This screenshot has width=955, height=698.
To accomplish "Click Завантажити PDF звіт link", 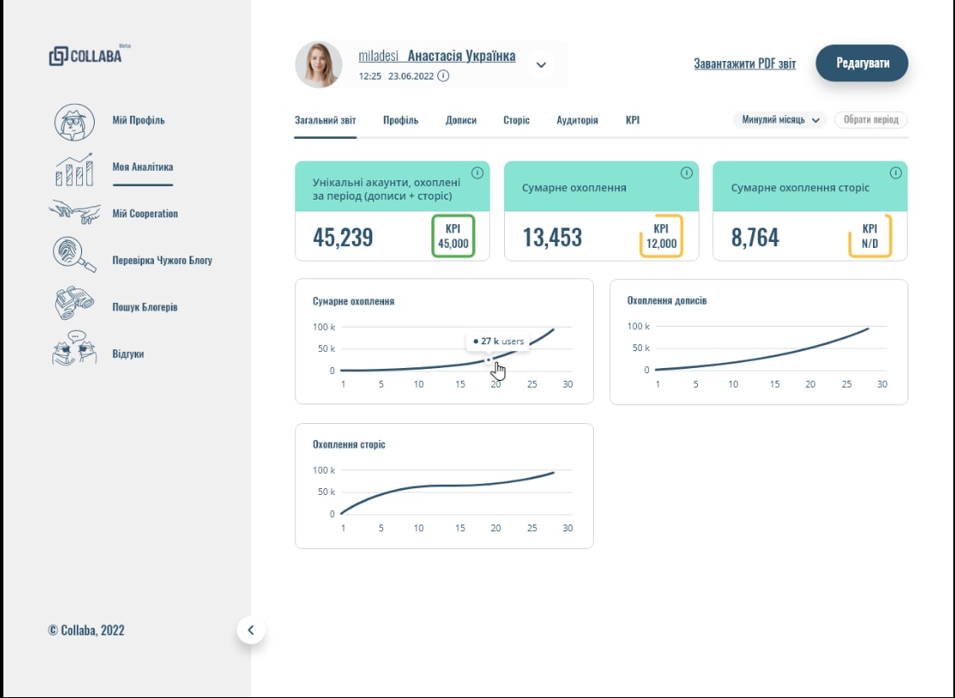I will coord(744,64).
